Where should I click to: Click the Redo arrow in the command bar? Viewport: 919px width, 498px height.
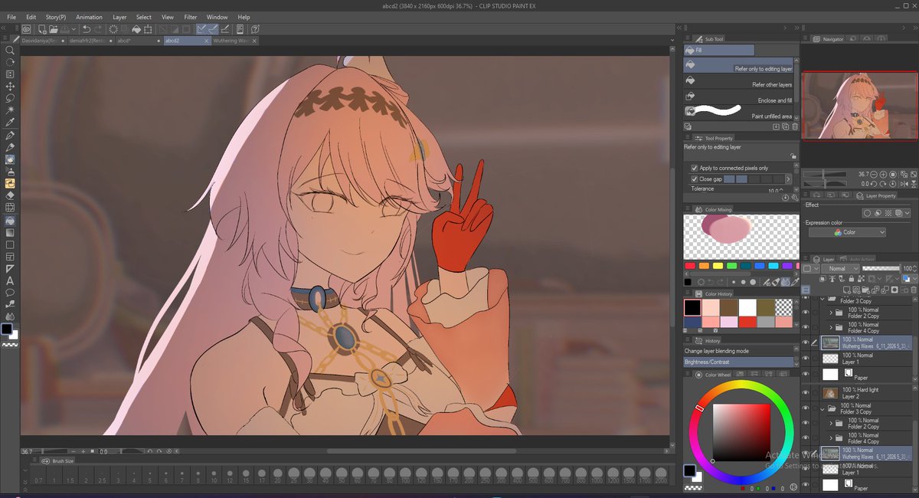pyautogui.click(x=98, y=29)
